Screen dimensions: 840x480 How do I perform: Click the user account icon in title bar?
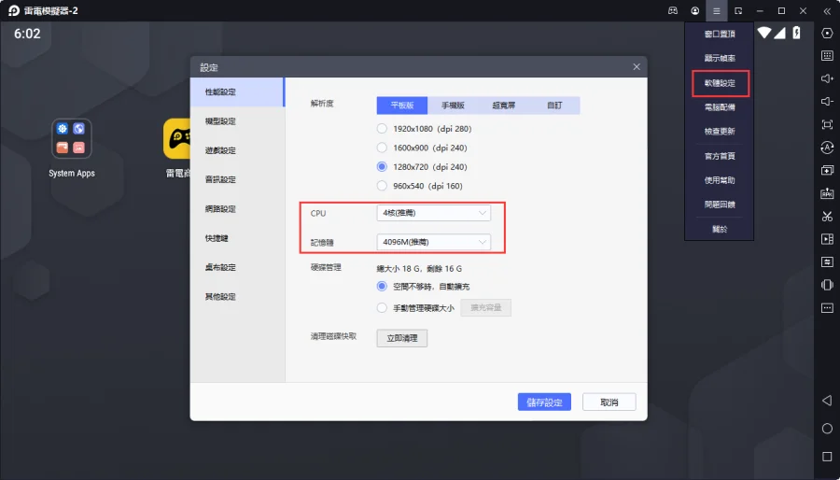(694, 10)
